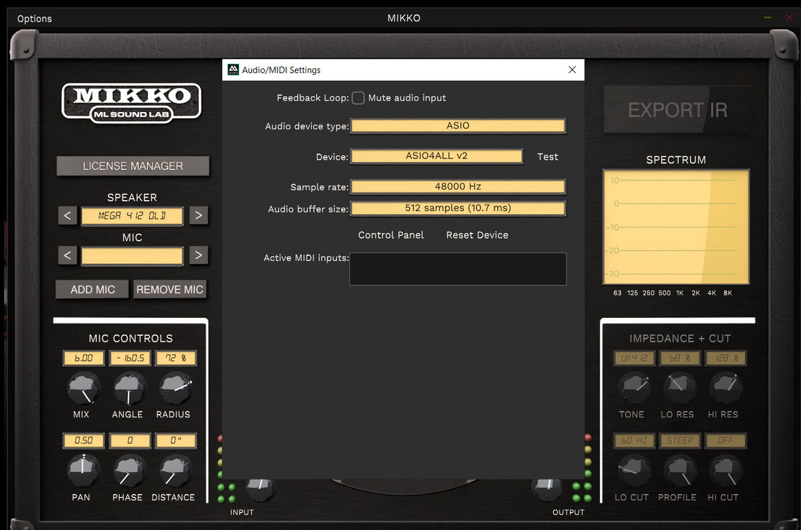The height and width of the screenshot is (530, 801).
Task: Minimize the MIKKO window
Action: pyautogui.click(x=767, y=18)
